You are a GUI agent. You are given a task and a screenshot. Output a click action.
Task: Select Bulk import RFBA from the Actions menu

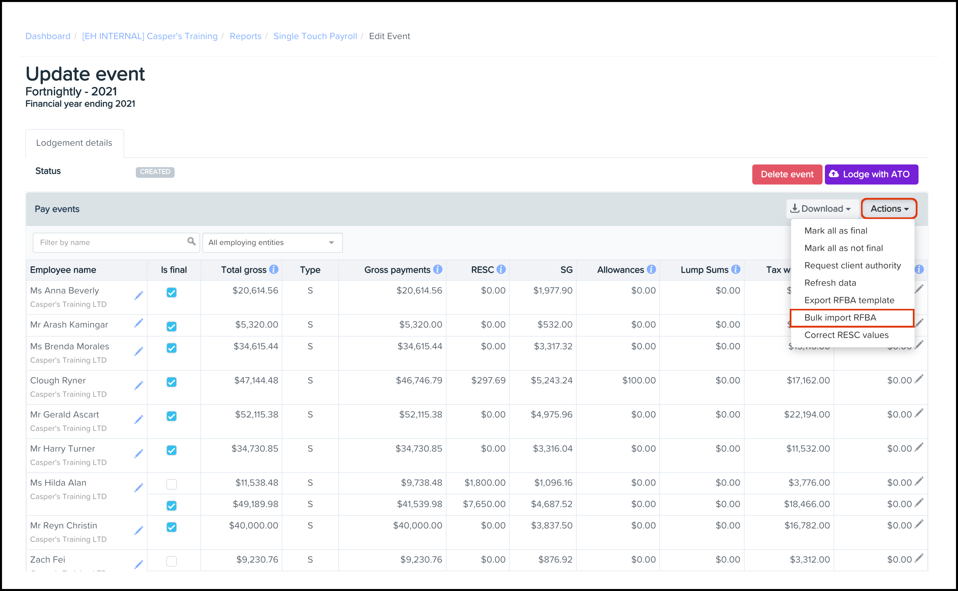(840, 317)
